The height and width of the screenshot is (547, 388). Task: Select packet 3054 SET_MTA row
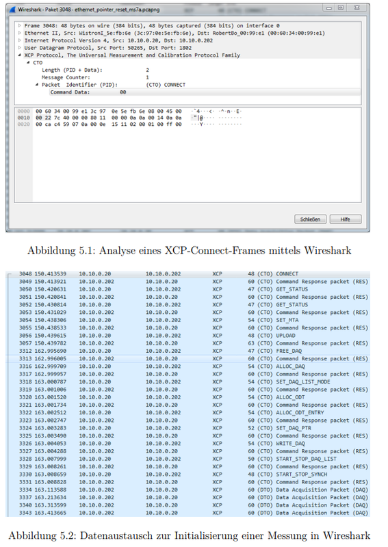pyautogui.click(x=188, y=320)
